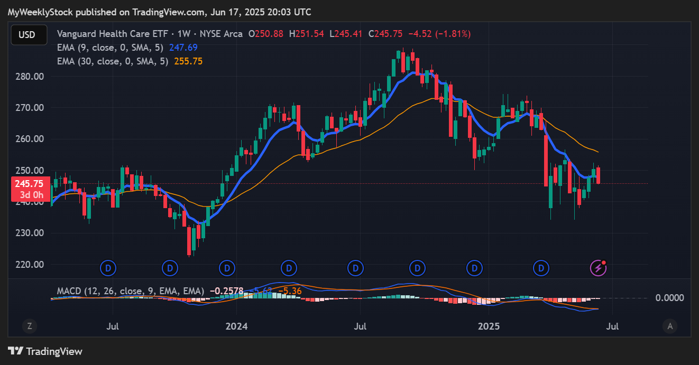The image size is (699, 365).
Task: Click the D dividend marker nearest the 2024 label
Action: point(227,268)
